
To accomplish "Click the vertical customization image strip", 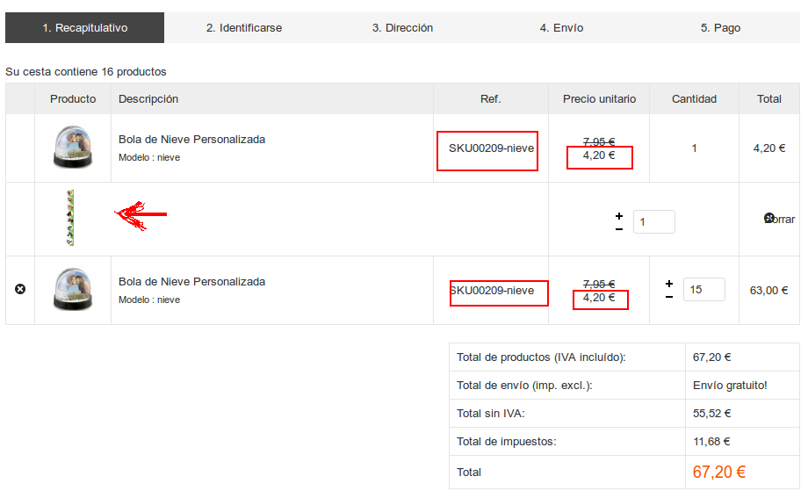I will pos(70,218).
